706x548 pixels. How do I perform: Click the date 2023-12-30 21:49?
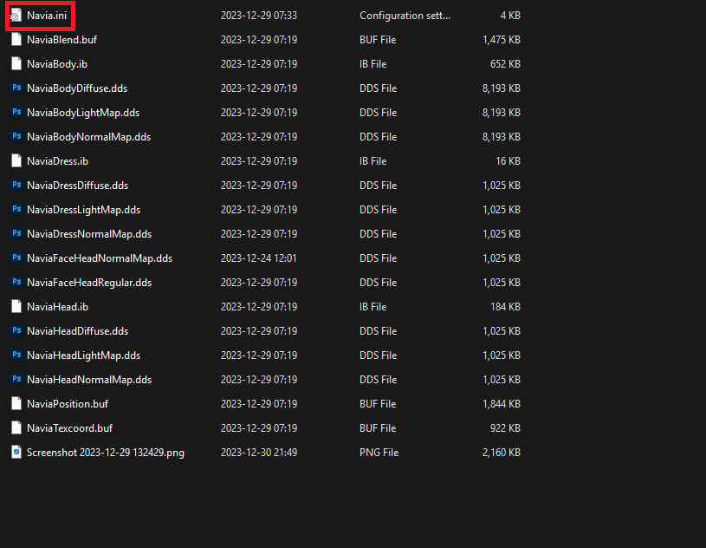tap(259, 453)
